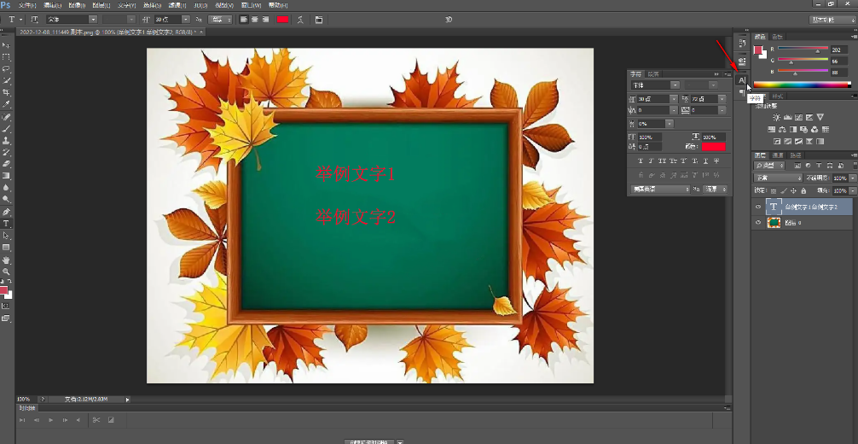Viewport: 858px width, 444px height.
Task: Open the Character panel icon in dock
Action: [742, 80]
